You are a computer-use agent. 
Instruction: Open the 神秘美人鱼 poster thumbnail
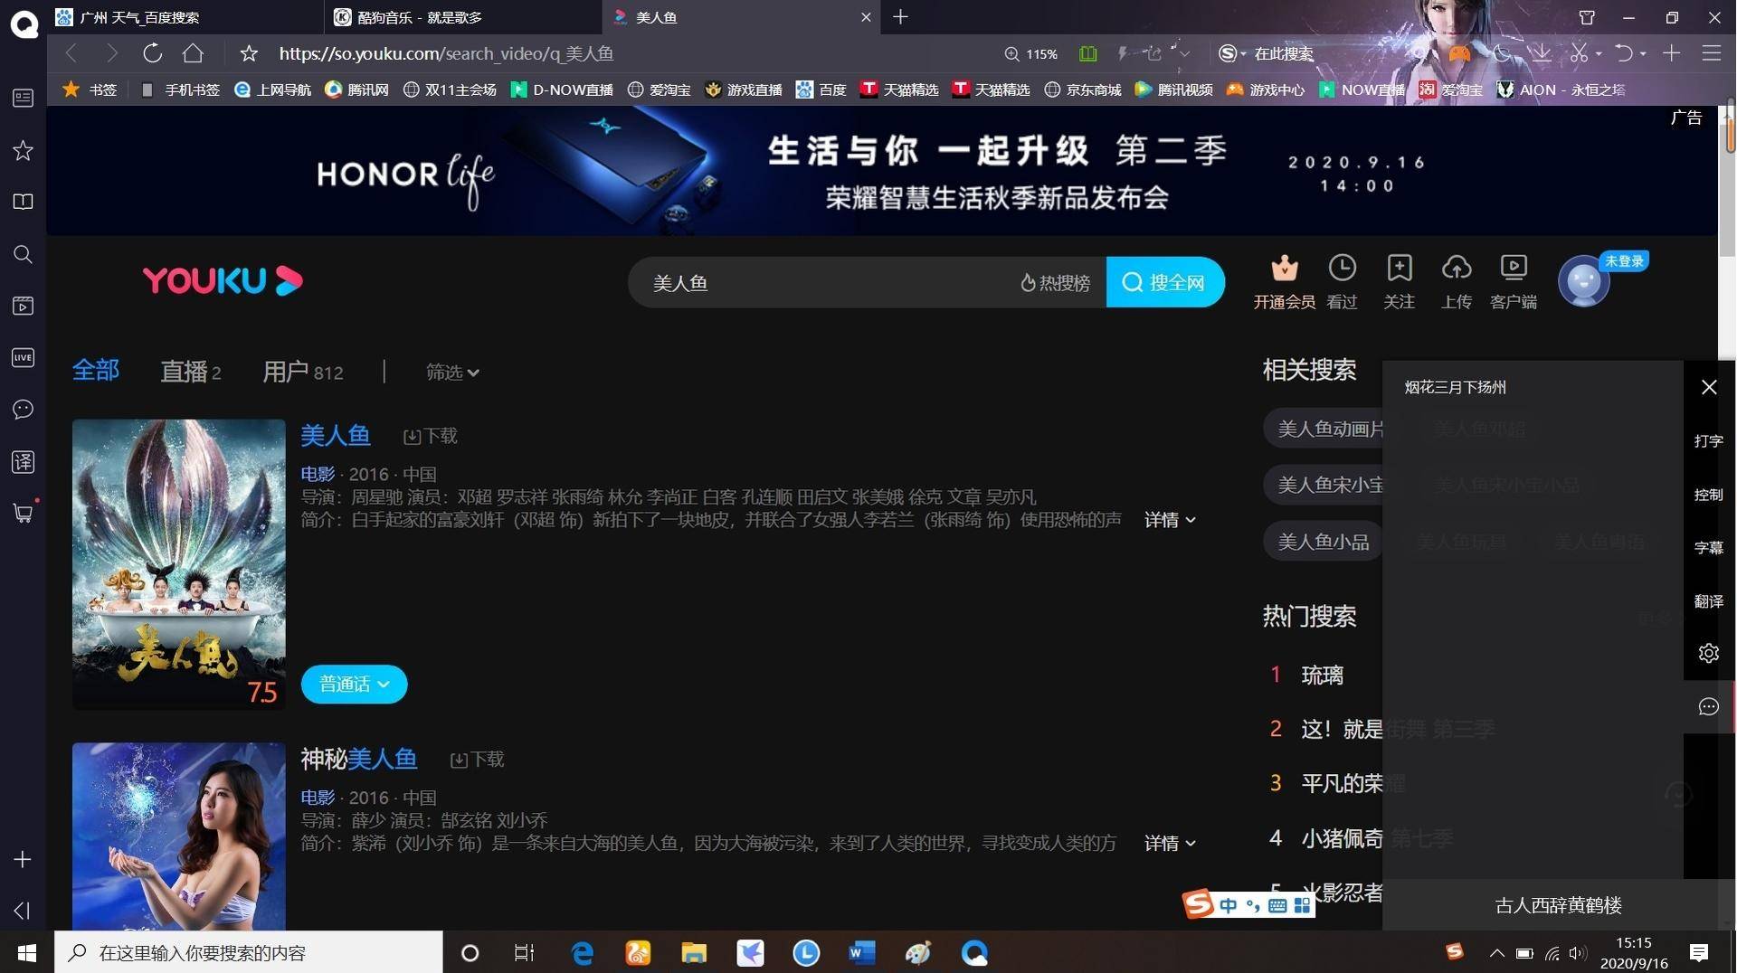tap(178, 836)
